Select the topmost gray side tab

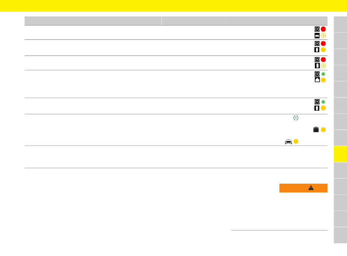[x=340, y=24]
